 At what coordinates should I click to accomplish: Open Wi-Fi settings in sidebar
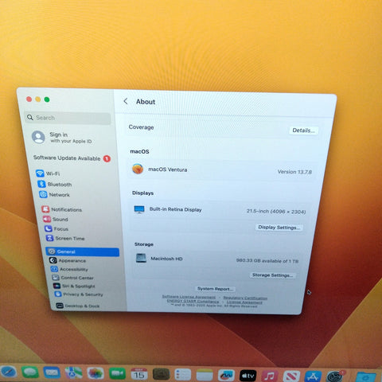tap(48, 173)
